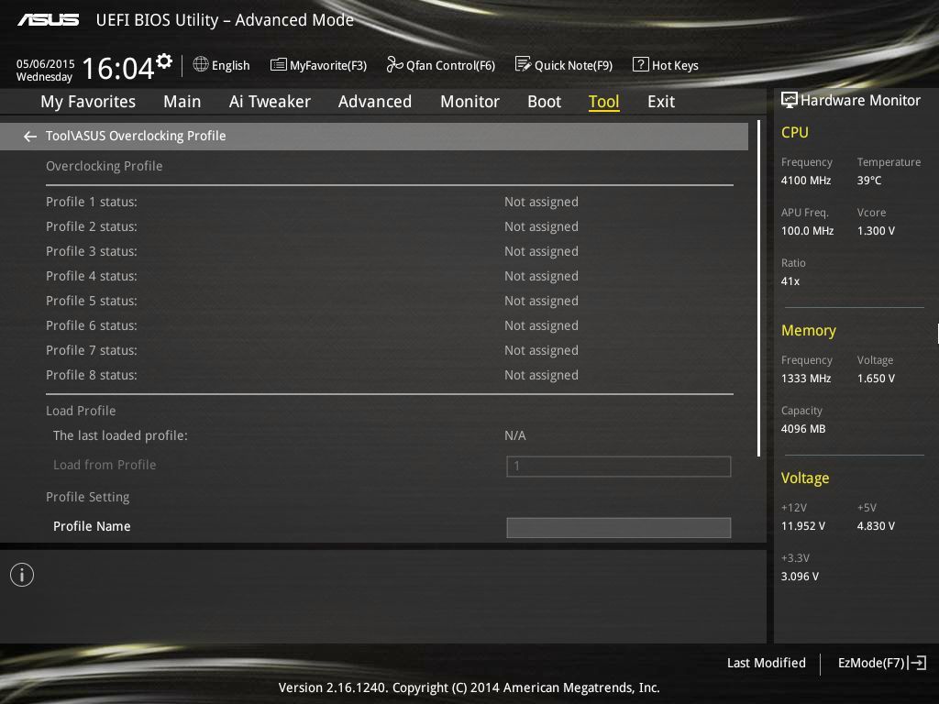Open the Ai Tweaker tab
Image resolution: width=939 pixels, height=704 pixels.
pos(270,102)
